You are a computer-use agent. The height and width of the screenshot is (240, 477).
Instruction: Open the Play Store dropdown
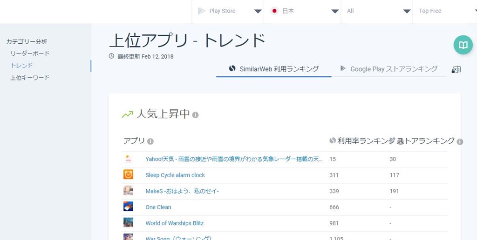pyautogui.click(x=228, y=11)
